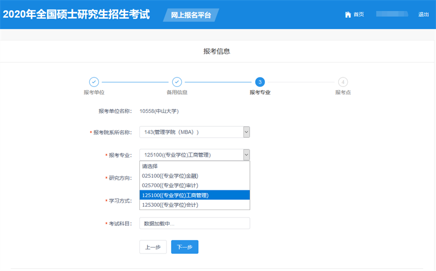The height and width of the screenshot is (271, 436).
Task: Click 退出 to log out
Action: [x=423, y=14]
